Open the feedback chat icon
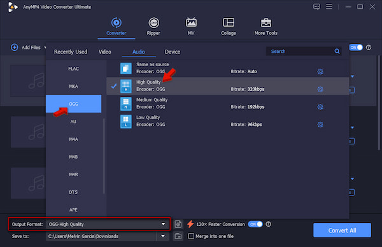 pos(316,6)
